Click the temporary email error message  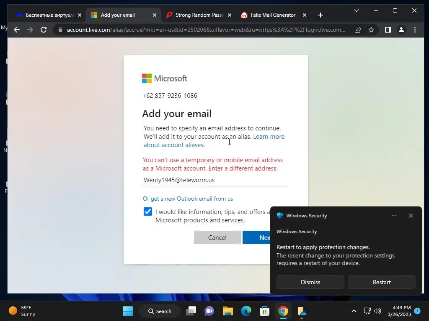point(213,164)
